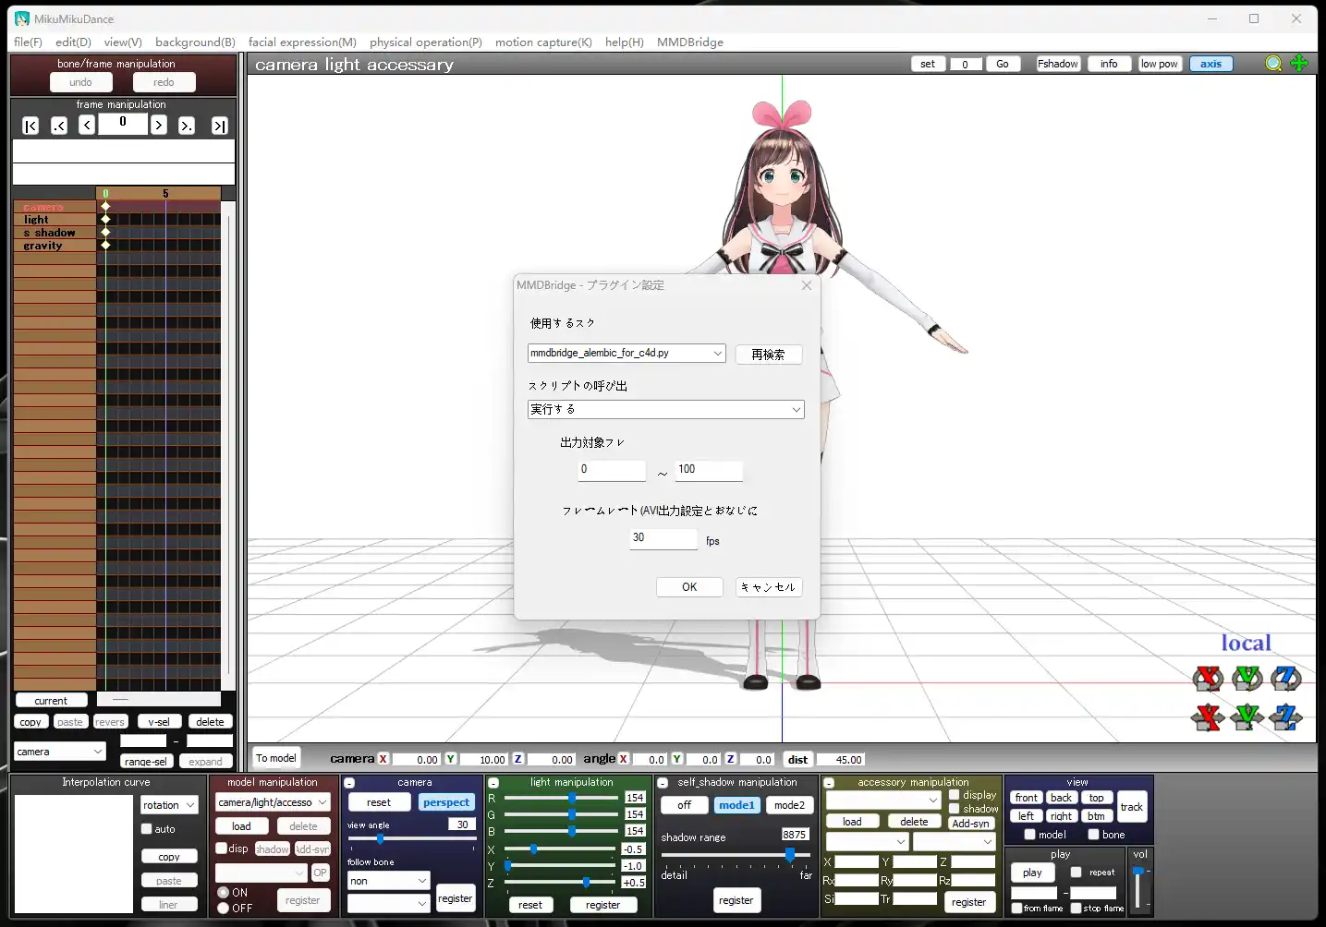Toggle the axis button in viewport header
The image size is (1326, 927).
point(1210,64)
